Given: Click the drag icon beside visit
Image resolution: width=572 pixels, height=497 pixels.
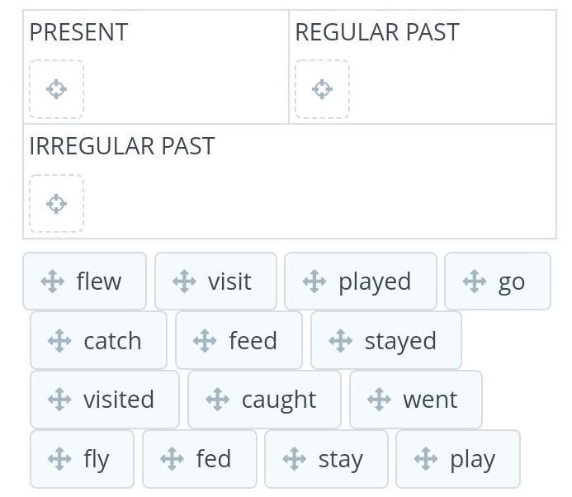Looking at the screenshot, I should pyautogui.click(x=184, y=282).
